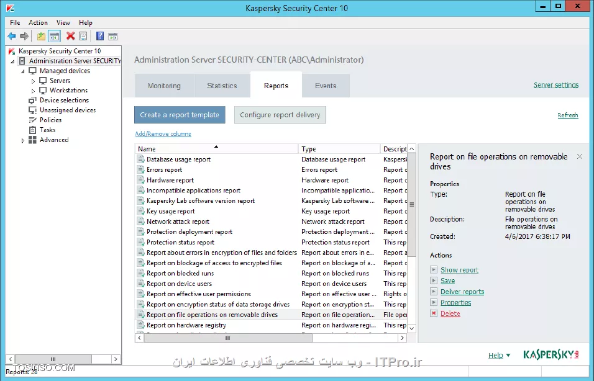Screen dimensions: 594x381
Task: Click the Forward arrow toolbar icon
Action: tap(24, 37)
